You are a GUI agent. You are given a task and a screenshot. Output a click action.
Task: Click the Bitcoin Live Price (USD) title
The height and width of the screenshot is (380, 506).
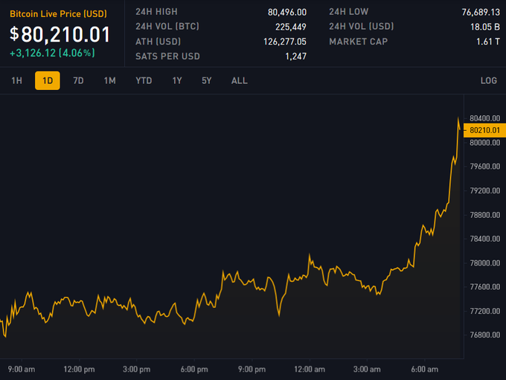[x=58, y=14]
